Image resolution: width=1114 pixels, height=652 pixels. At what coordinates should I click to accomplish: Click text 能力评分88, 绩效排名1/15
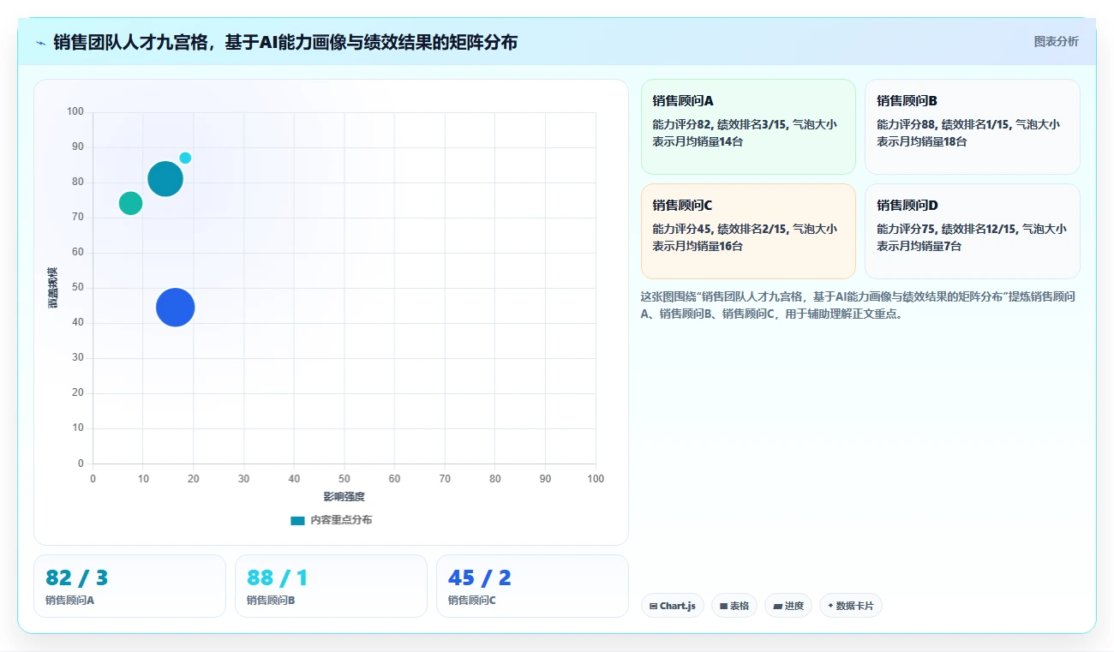pyautogui.click(x=944, y=124)
